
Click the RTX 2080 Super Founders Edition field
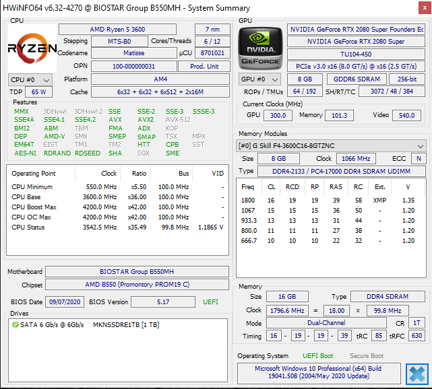tap(356, 30)
